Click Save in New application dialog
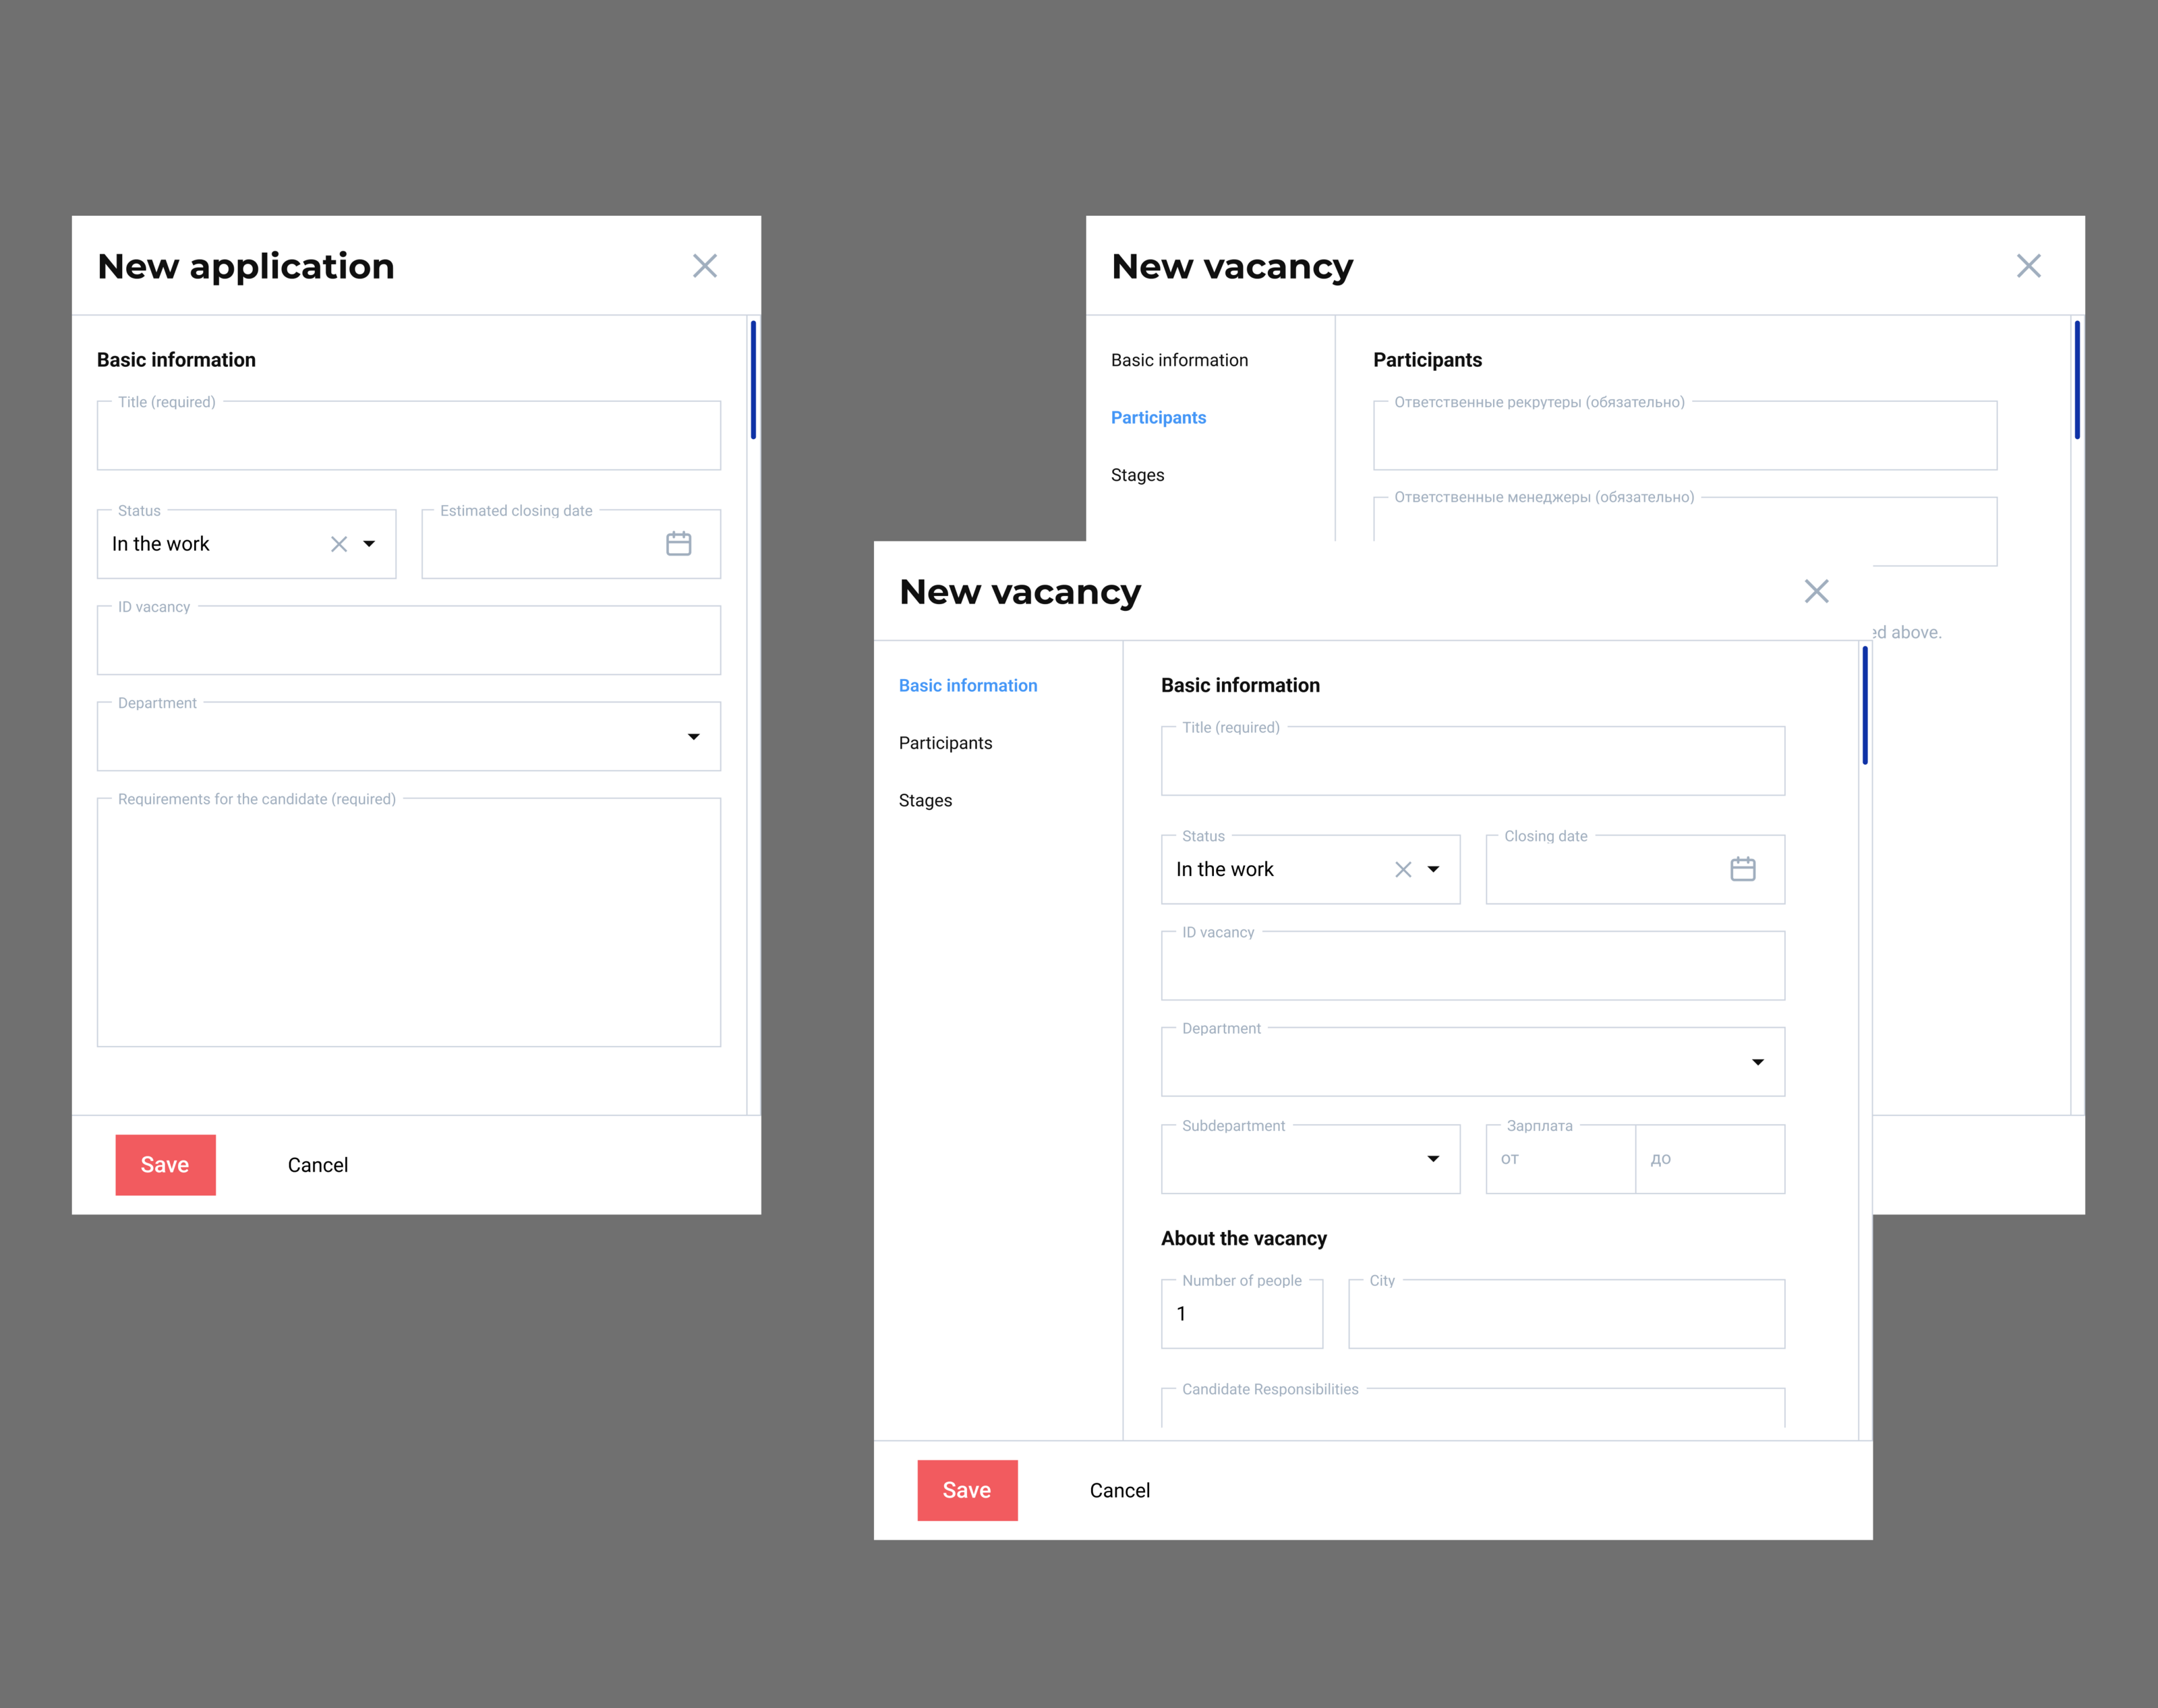Image resolution: width=2158 pixels, height=1708 pixels. pos(165,1164)
